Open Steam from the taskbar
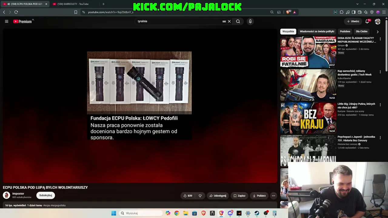Image resolution: width=388 pixels, height=218 pixels. pos(257,213)
